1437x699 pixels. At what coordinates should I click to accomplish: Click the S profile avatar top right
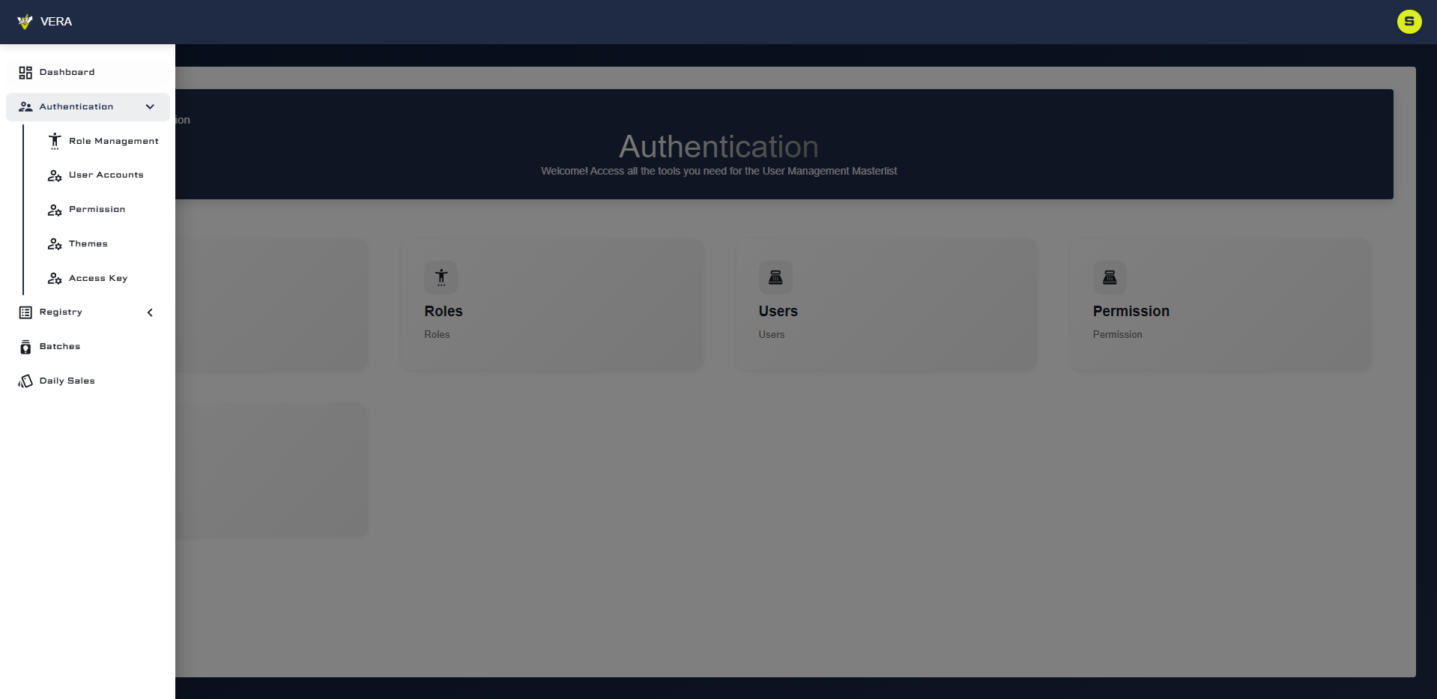[1409, 22]
